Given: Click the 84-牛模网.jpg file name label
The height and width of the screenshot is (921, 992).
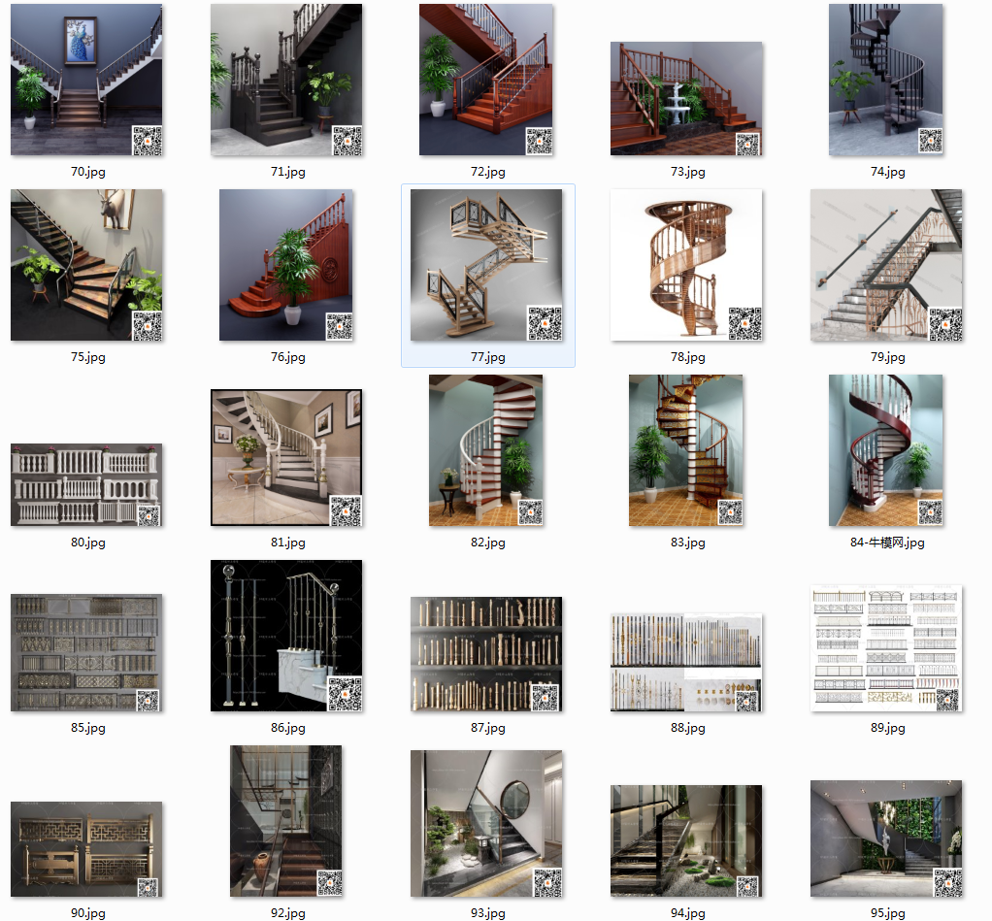Looking at the screenshot, I should [x=887, y=543].
